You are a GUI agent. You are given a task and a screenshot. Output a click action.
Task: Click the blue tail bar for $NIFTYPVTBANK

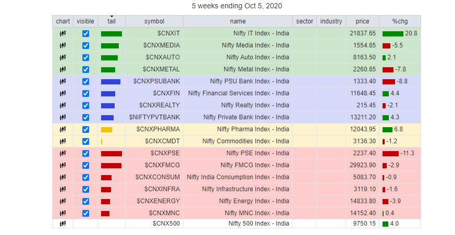(x=107, y=117)
